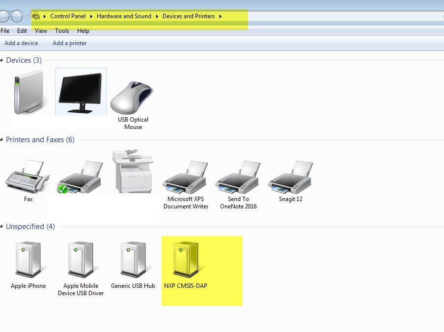Viewport: 444px width, 332px height.
Task: Select the Apple iPhone device icon
Action: click(x=28, y=259)
